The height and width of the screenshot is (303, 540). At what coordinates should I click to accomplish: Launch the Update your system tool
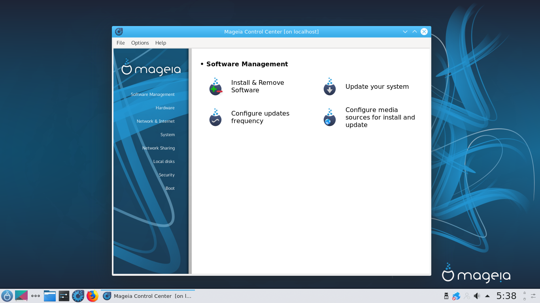click(329, 86)
